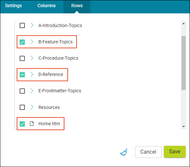Click the green Save button
The height and width of the screenshot is (167, 190).
click(x=175, y=152)
